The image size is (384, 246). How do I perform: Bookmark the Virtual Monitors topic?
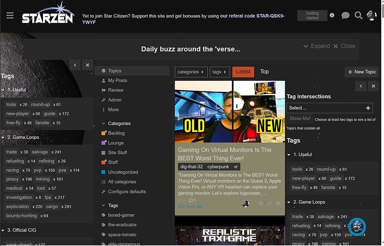point(278,203)
